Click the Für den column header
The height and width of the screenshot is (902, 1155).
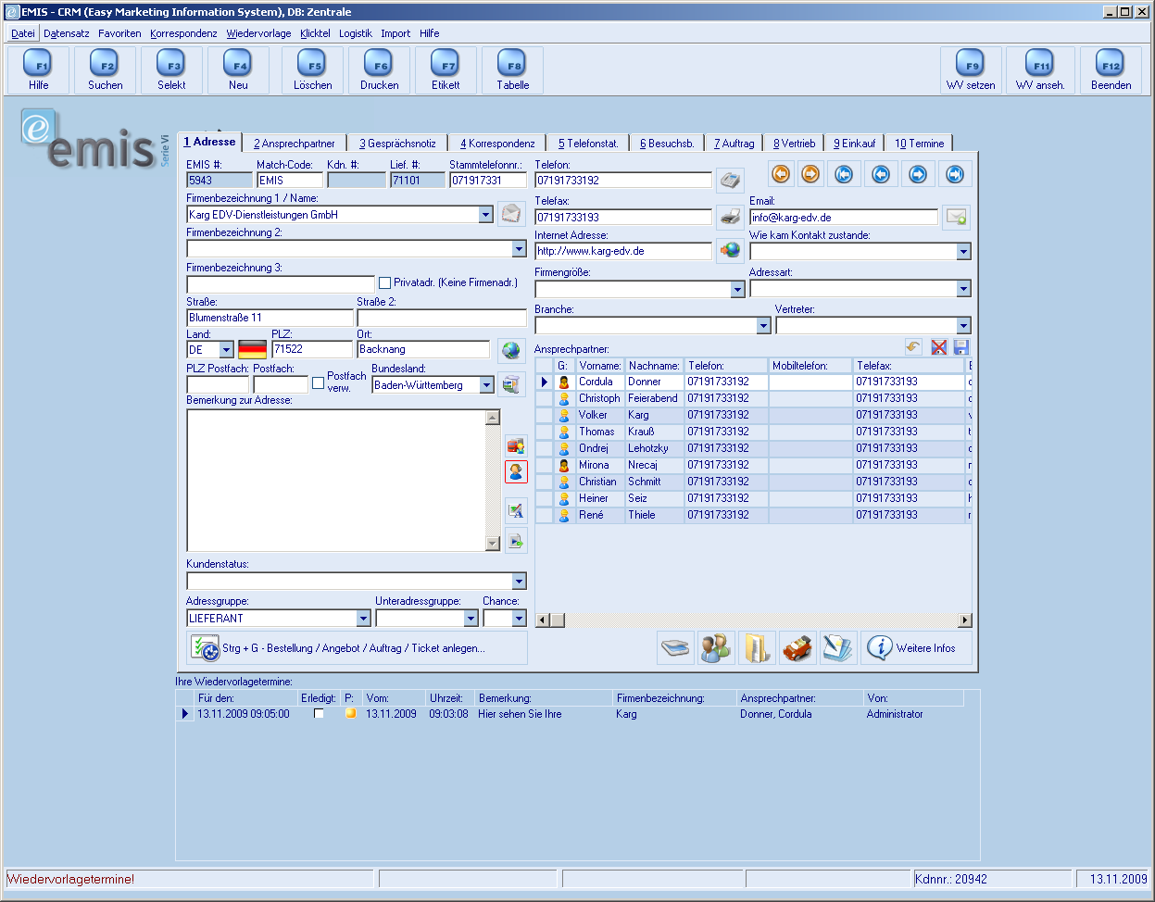245,698
